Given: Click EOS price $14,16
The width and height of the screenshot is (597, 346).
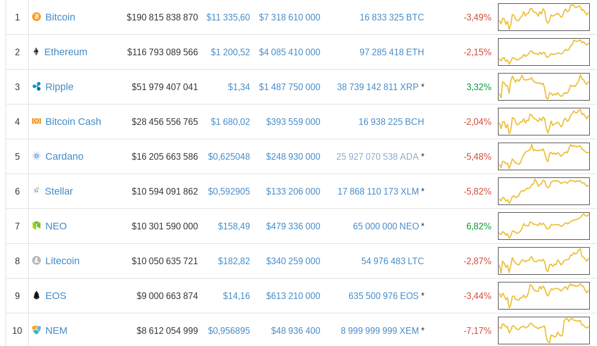Looking at the screenshot, I should point(236,296).
